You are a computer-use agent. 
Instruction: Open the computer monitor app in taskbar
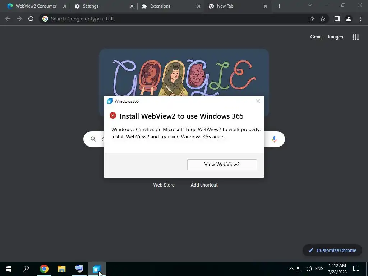(x=79, y=269)
